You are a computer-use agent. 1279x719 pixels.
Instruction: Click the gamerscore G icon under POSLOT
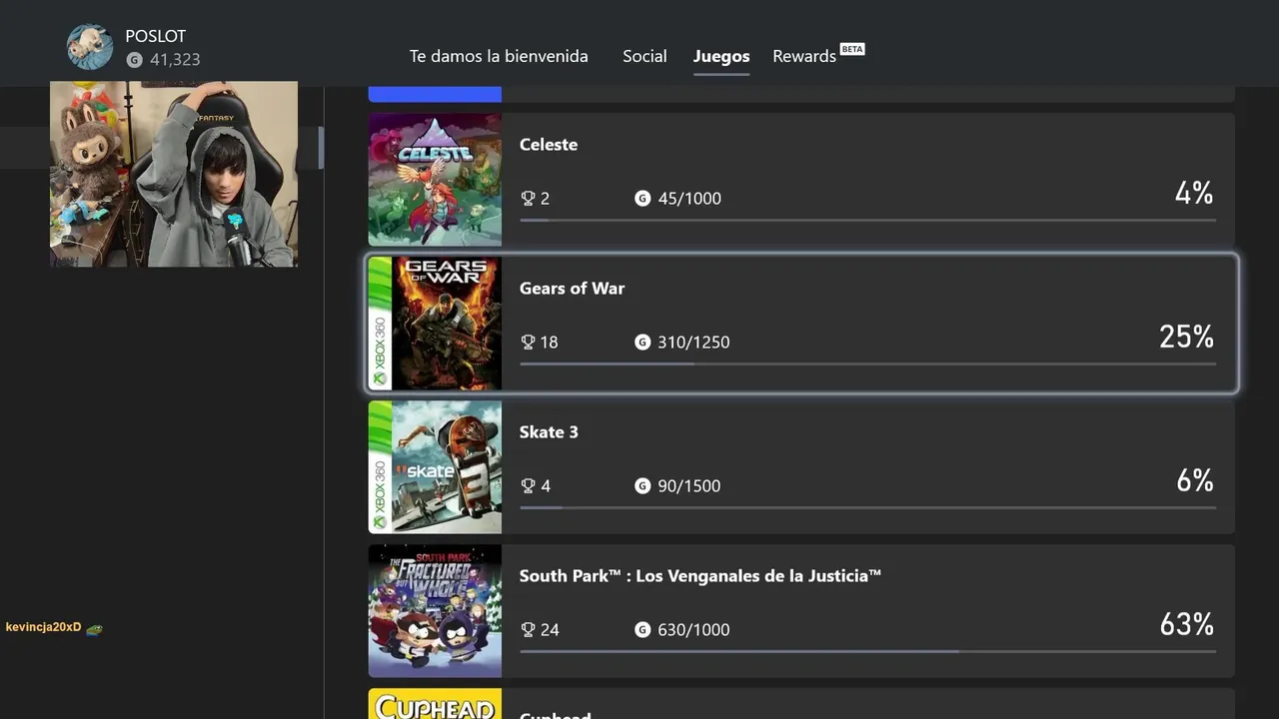pos(134,60)
